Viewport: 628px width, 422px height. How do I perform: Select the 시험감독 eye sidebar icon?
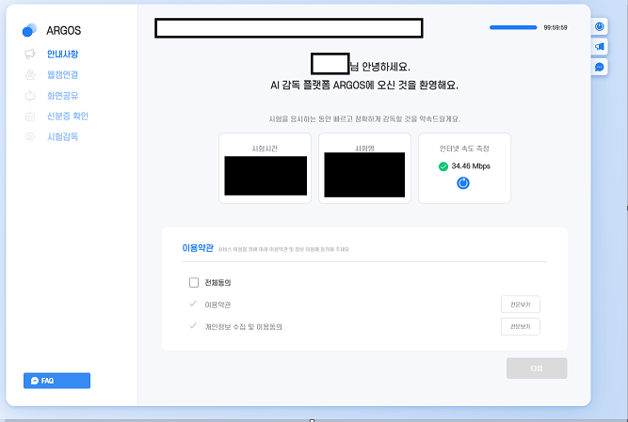(30, 136)
